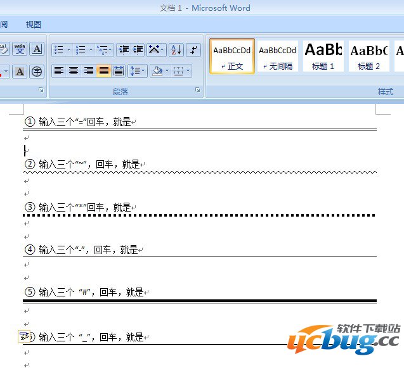
Task: Increase paragraph indent
Action: 138,49
